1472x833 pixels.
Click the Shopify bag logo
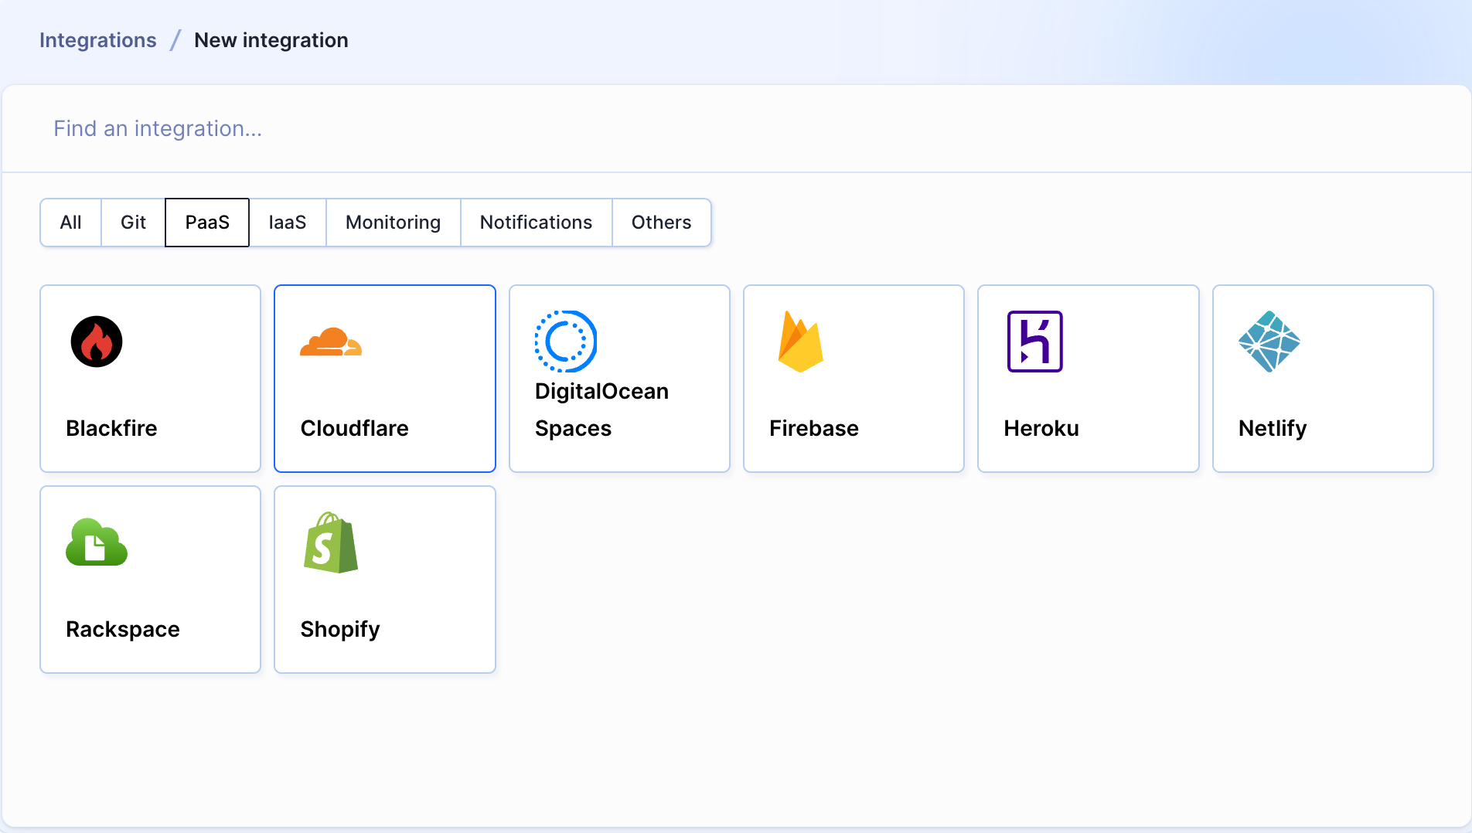tap(331, 542)
